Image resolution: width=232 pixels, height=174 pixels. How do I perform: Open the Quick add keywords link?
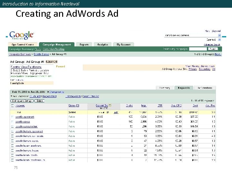tap(35, 96)
